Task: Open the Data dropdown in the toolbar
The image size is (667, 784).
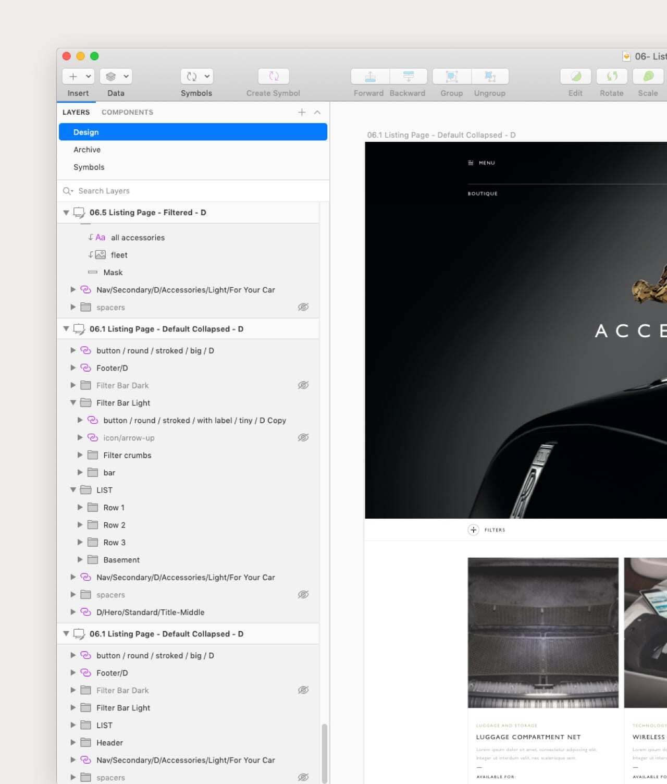Action: click(116, 77)
